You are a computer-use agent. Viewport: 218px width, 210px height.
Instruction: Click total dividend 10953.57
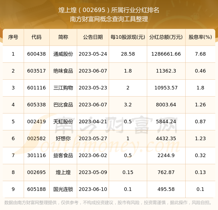click(166, 88)
